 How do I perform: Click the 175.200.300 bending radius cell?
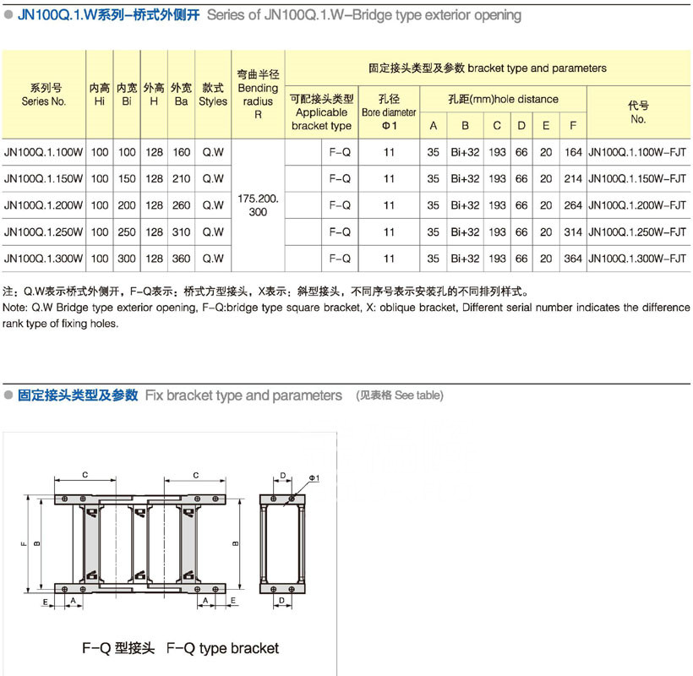click(258, 205)
